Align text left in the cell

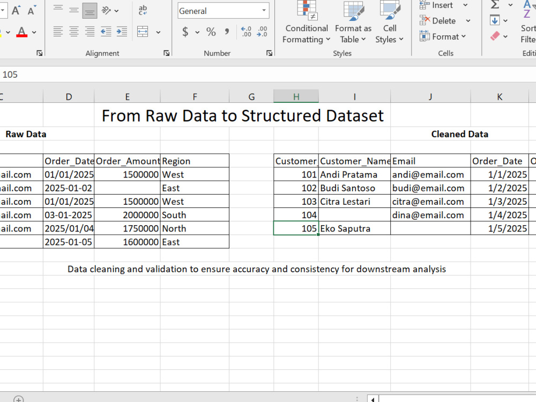click(58, 32)
